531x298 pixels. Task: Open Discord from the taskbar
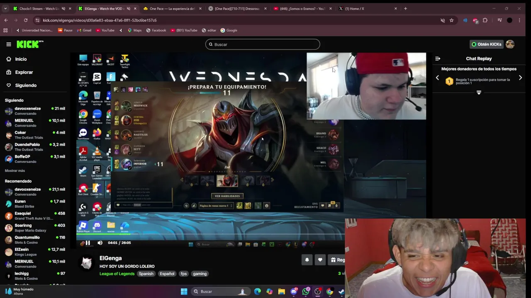point(294,291)
